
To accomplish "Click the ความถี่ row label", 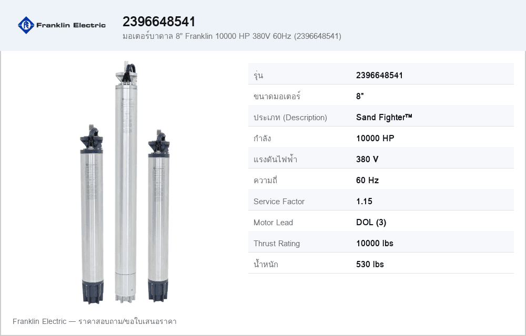I will click(265, 181).
